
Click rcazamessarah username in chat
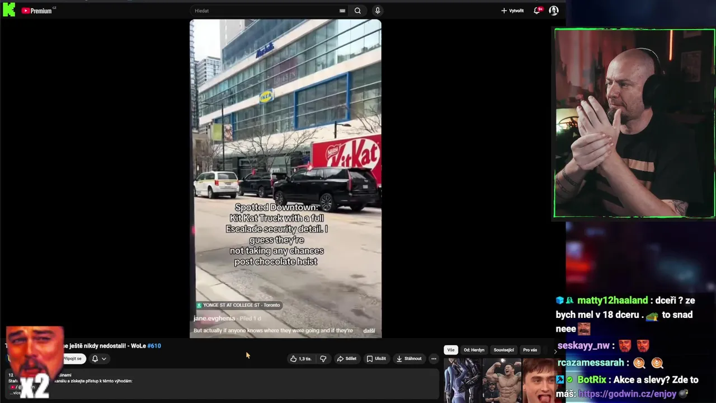point(592,363)
